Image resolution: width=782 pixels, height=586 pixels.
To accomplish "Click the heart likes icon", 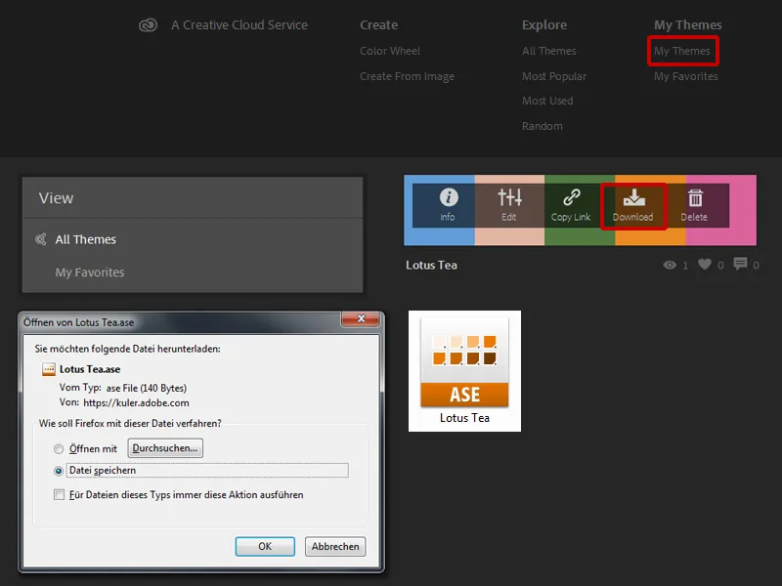I will click(704, 265).
